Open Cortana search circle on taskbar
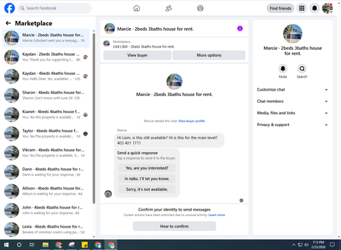Viewport: 341px width, 250px height. tap(19, 245)
